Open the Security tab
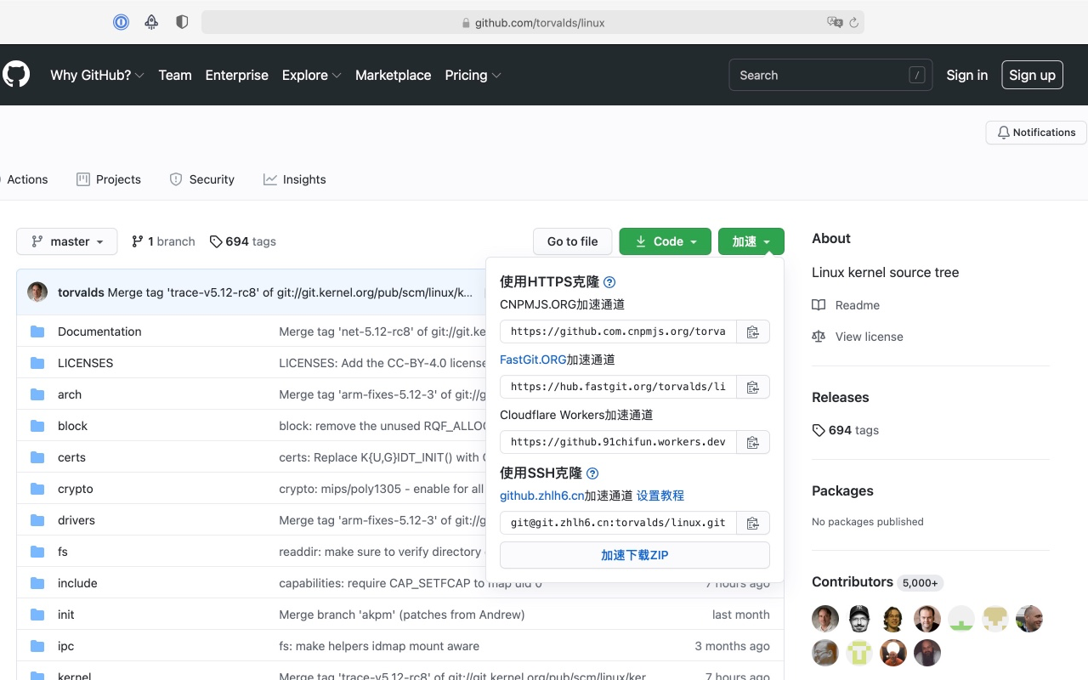Screen dimensions: 1088x680 [x=201, y=179]
